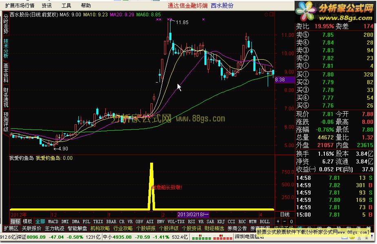This screenshot has height=244, width=377.
Task: Open the 财务透视 side tab
Action: click(x=6, y=97)
